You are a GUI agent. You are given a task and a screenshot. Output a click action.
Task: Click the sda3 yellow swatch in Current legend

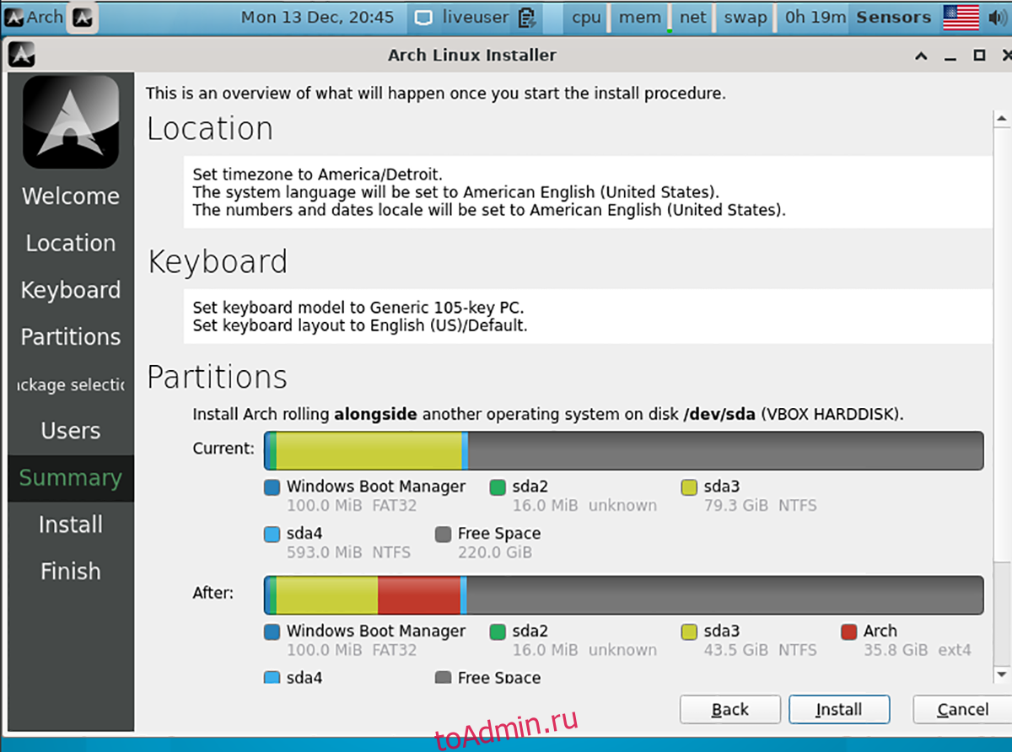tap(689, 487)
